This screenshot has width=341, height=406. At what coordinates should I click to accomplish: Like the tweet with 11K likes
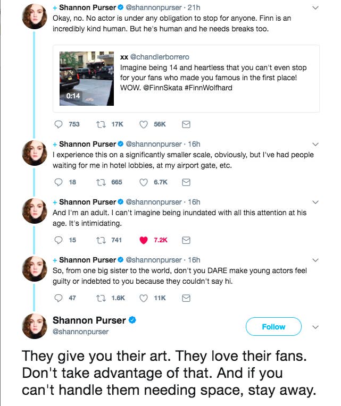point(144,298)
